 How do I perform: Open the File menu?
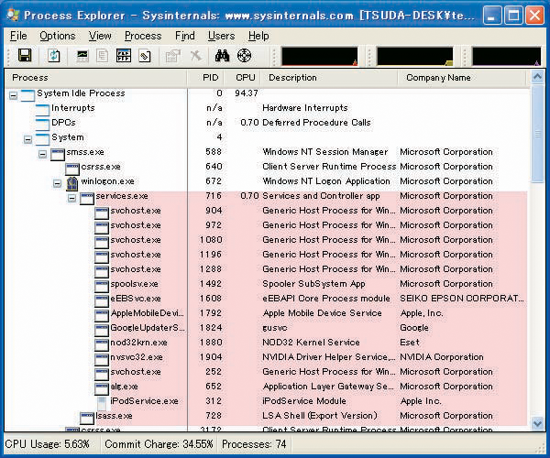click(18, 36)
